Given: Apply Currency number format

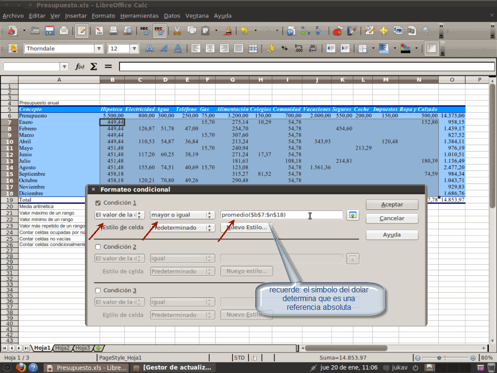Looking at the screenshot, I should point(270,49).
